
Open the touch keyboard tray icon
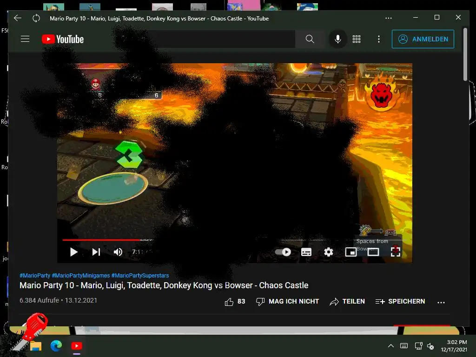pos(404,346)
